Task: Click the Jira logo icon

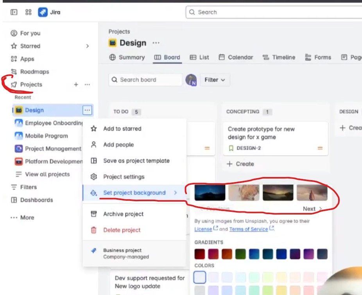Action: (43, 12)
